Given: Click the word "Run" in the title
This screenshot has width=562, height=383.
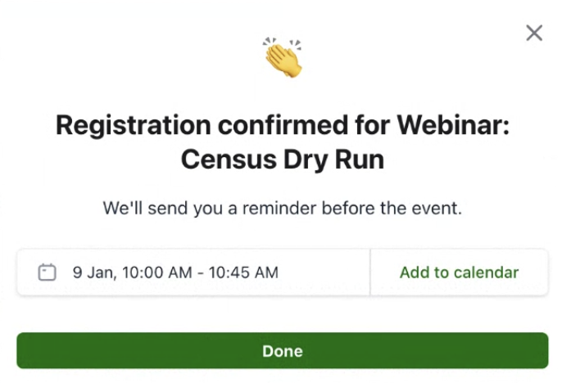Looking at the screenshot, I should click(360, 159).
